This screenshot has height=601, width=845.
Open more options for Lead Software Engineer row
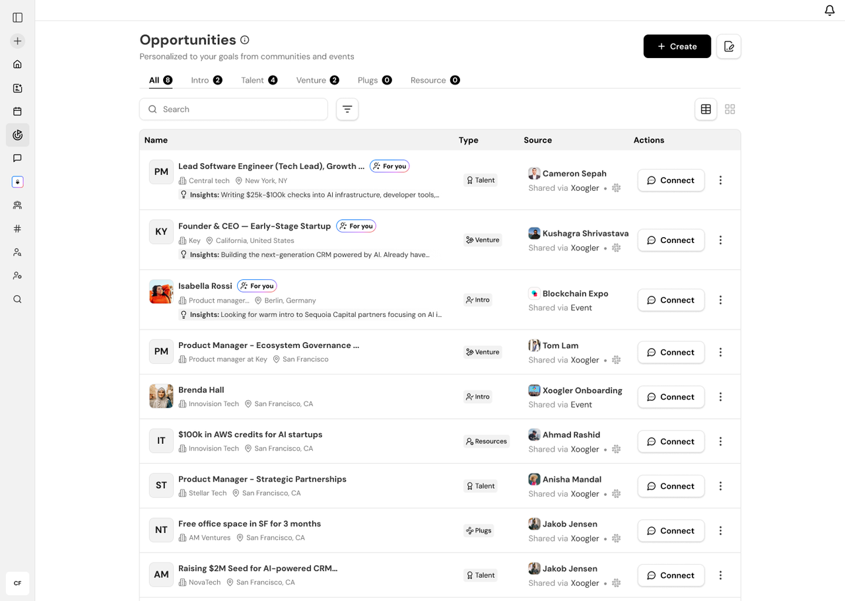coord(721,180)
